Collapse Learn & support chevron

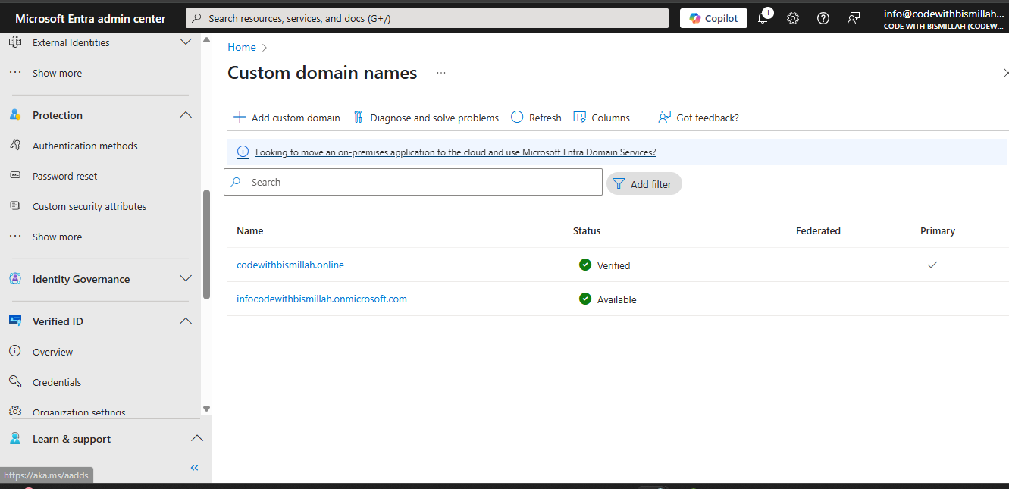[x=196, y=439]
